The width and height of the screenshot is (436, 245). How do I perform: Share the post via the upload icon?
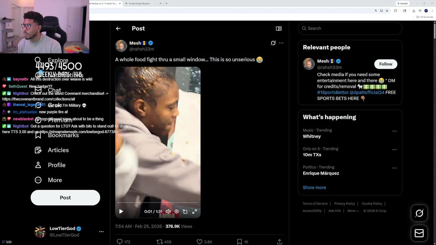coord(279,242)
